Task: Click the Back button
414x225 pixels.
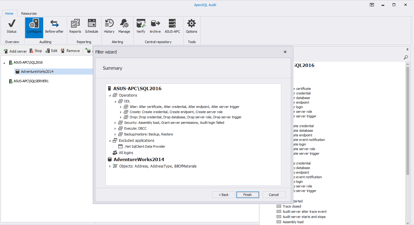Action: (224, 195)
